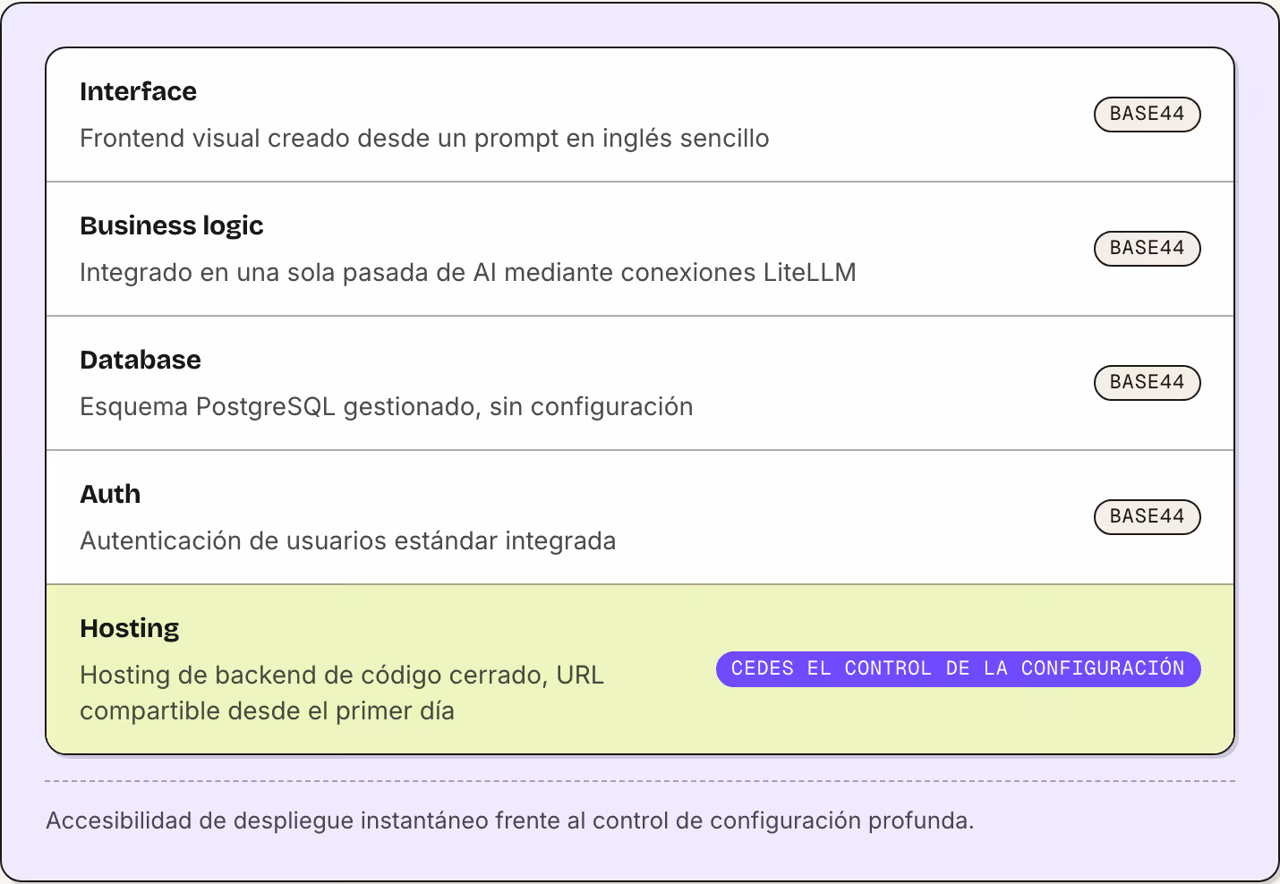Viewport: 1280px width, 884px height.
Task: Click the Interface row heading
Action: (138, 91)
